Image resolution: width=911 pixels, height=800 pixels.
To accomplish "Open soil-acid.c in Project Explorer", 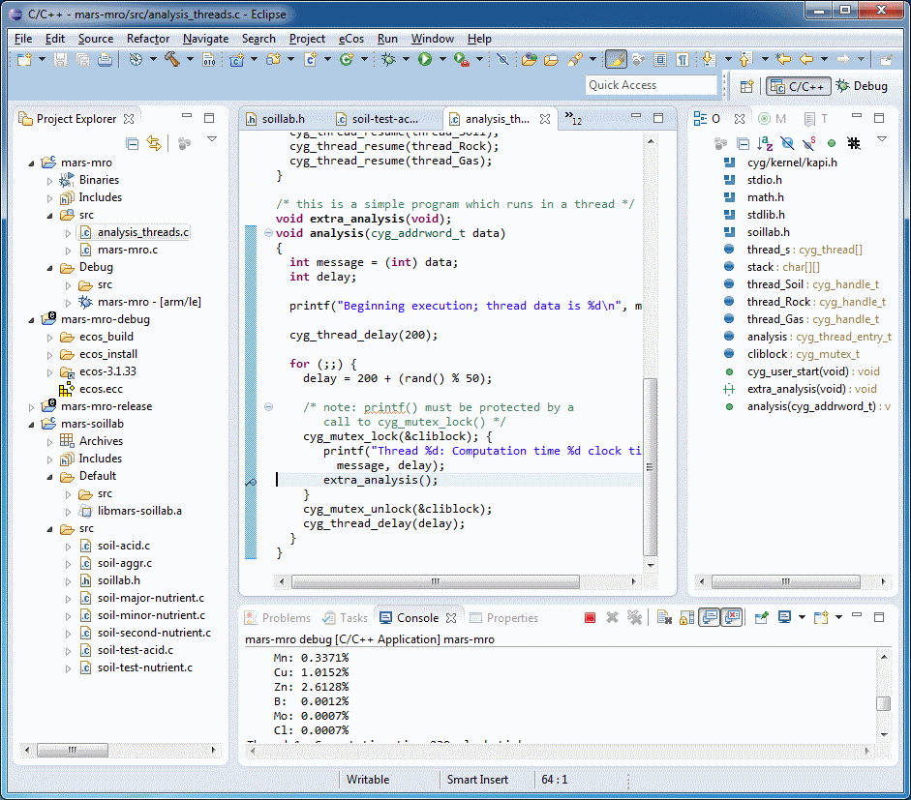I will [x=124, y=546].
